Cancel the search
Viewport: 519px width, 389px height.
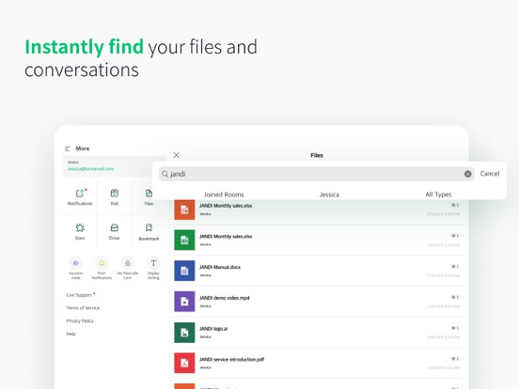pyautogui.click(x=490, y=174)
